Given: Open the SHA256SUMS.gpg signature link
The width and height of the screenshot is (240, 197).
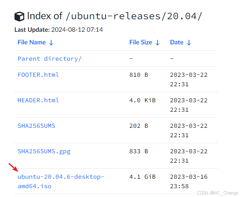Looking at the screenshot, I should [44, 151].
